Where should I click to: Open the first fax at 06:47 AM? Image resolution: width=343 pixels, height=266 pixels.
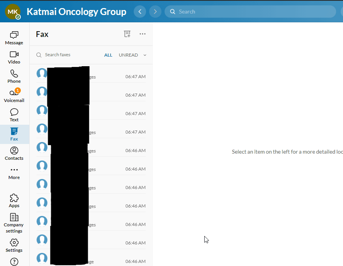pos(91,74)
